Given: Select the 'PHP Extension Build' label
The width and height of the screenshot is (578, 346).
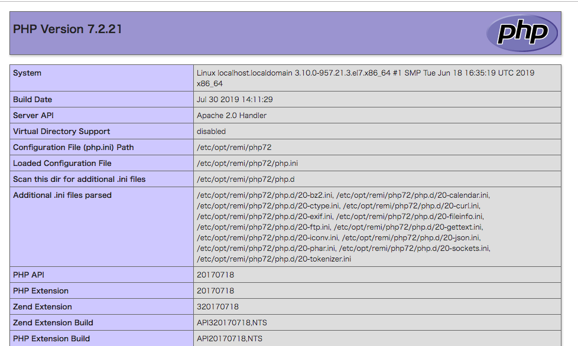Looking at the screenshot, I should (51, 339).
